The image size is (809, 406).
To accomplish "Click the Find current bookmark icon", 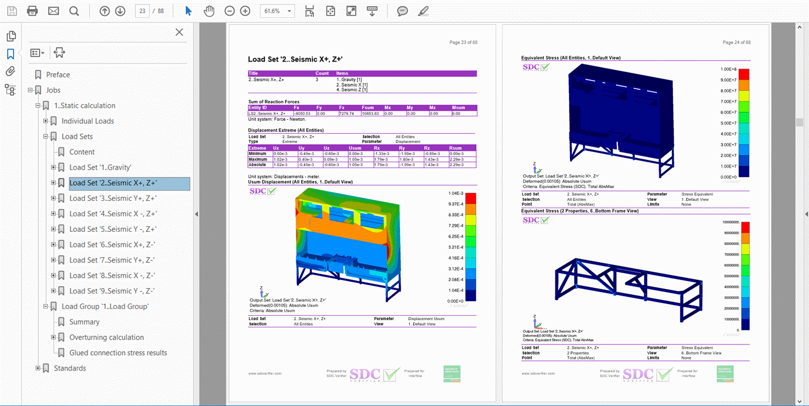I will tap(59, 52).
